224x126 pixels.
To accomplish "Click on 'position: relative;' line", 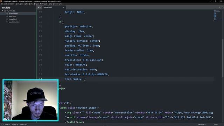I will point(79,27).
